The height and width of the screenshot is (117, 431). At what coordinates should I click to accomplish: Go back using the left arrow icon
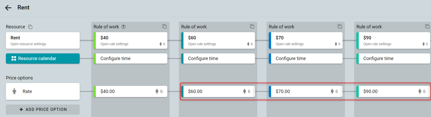point(8,8)
